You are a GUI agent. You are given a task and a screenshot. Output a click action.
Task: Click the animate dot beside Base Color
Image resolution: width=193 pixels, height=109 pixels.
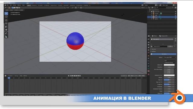(176, 65)
